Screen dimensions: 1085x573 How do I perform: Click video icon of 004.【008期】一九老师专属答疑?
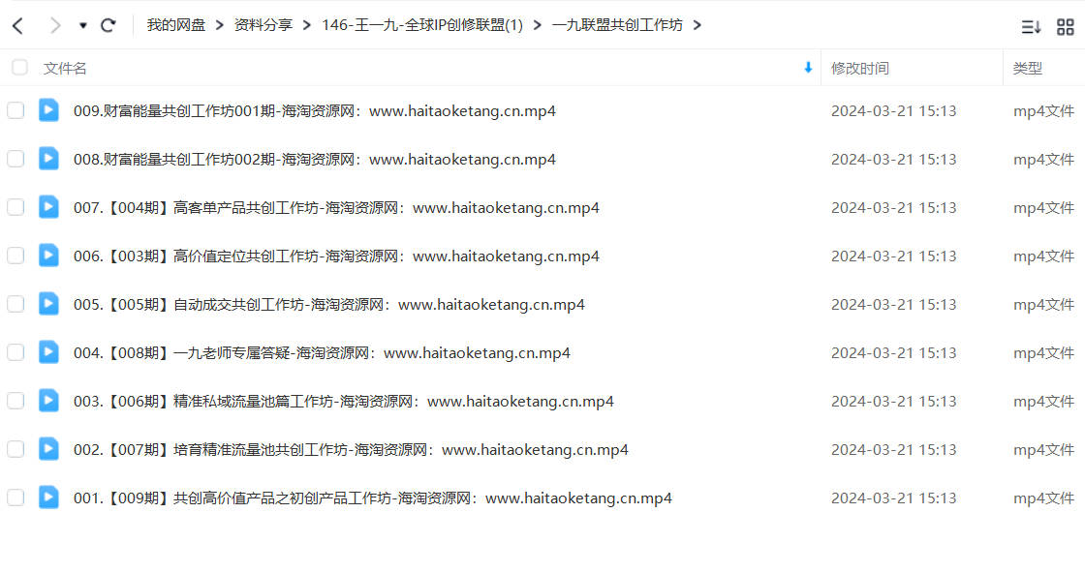click(48, 351)
